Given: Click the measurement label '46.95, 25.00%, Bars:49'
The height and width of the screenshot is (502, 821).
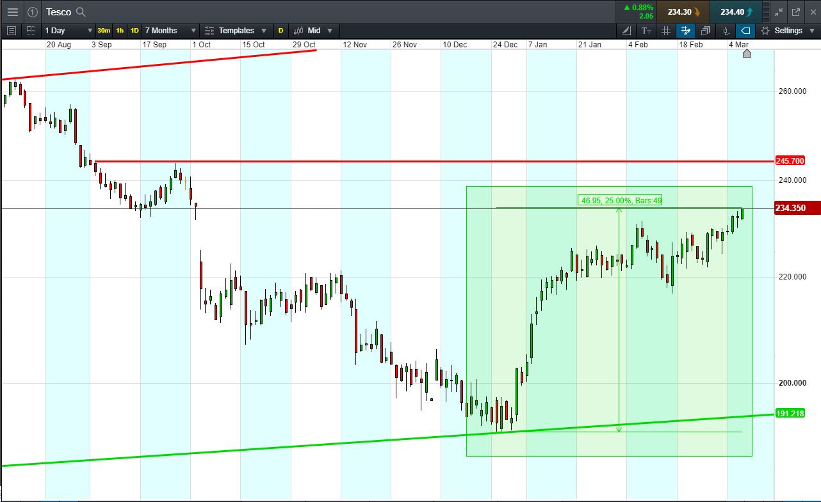Looking at the screenshot, I should (x=620, y=200).
